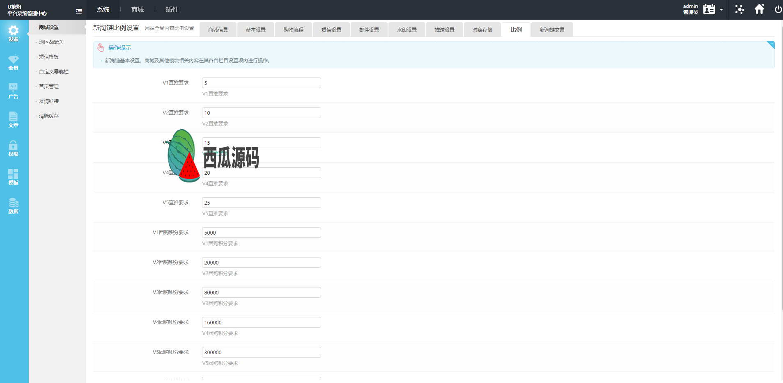The height and width of the screenshot is (383, 783).
Task: Click the 操作提示 hand icon
Action: point(101,48)
